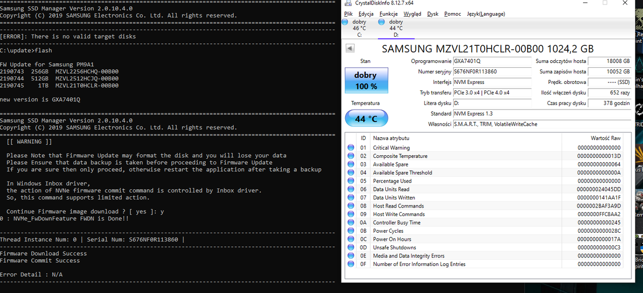Open the Edycja menu
This screenshot has width=643, height=293.
366,14
